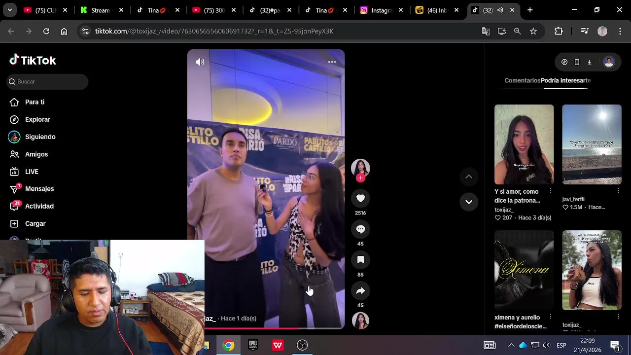This screenshot has width=631, height=355.
Task: Open the Chrome zoom magnifier icon
Action: tap(517, 31)
